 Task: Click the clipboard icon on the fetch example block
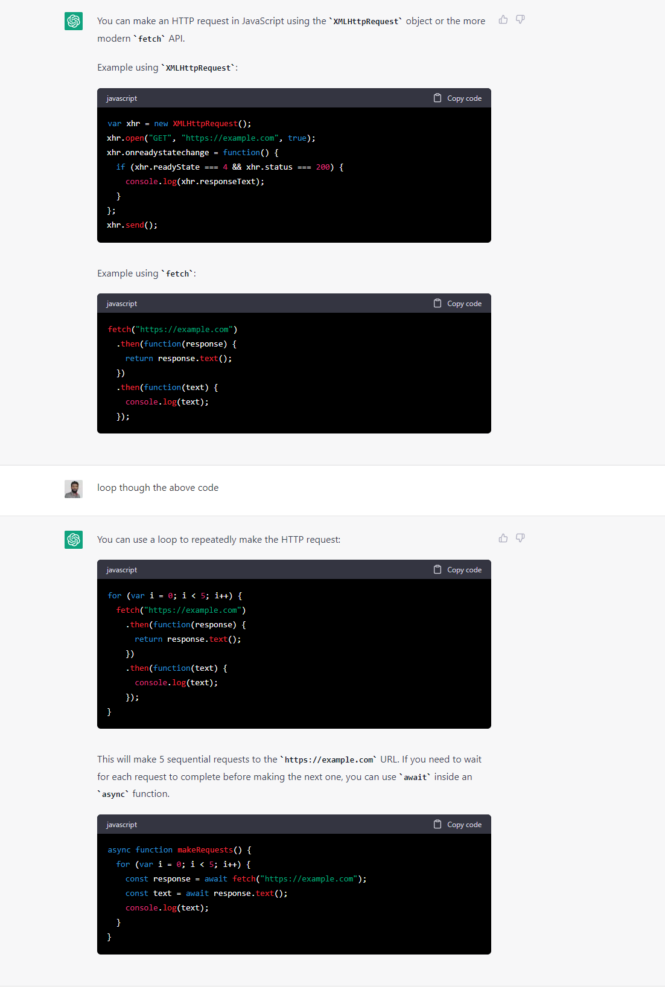pos(437,303)
